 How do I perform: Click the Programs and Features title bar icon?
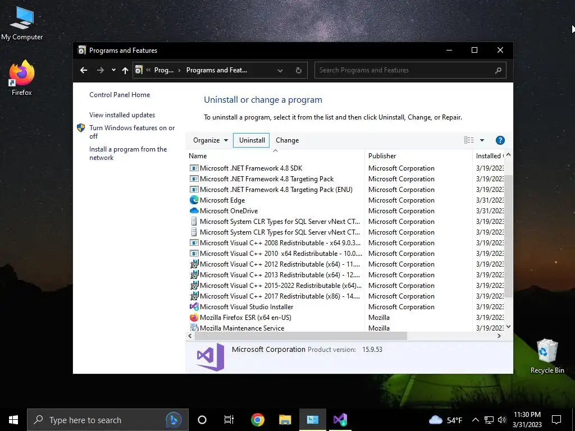[x=82, y=50]
